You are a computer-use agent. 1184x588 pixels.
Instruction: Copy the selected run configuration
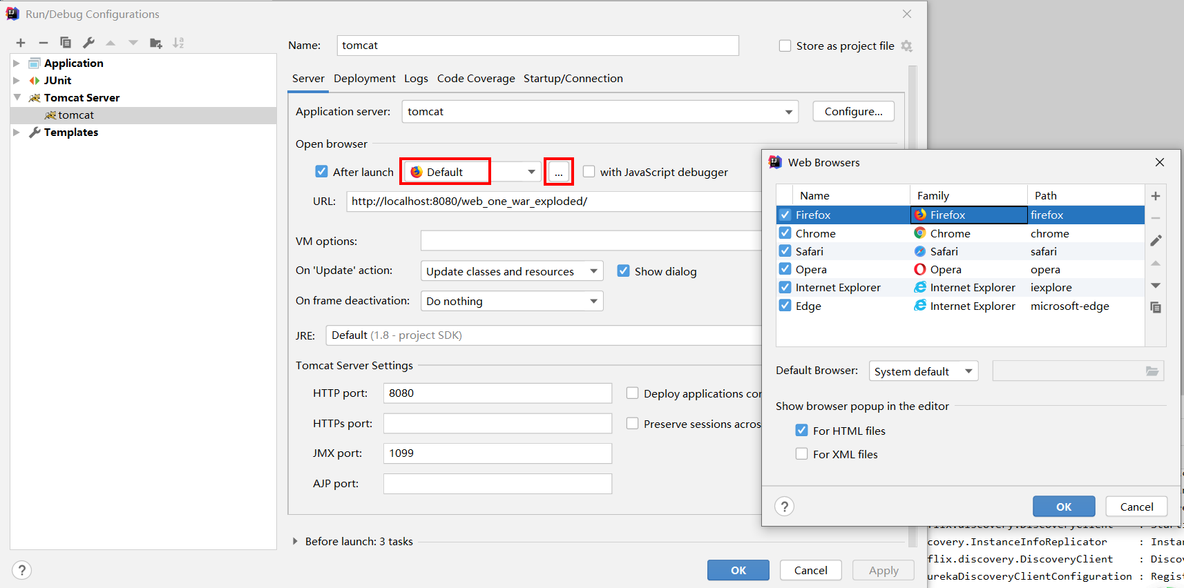[66, 43]
